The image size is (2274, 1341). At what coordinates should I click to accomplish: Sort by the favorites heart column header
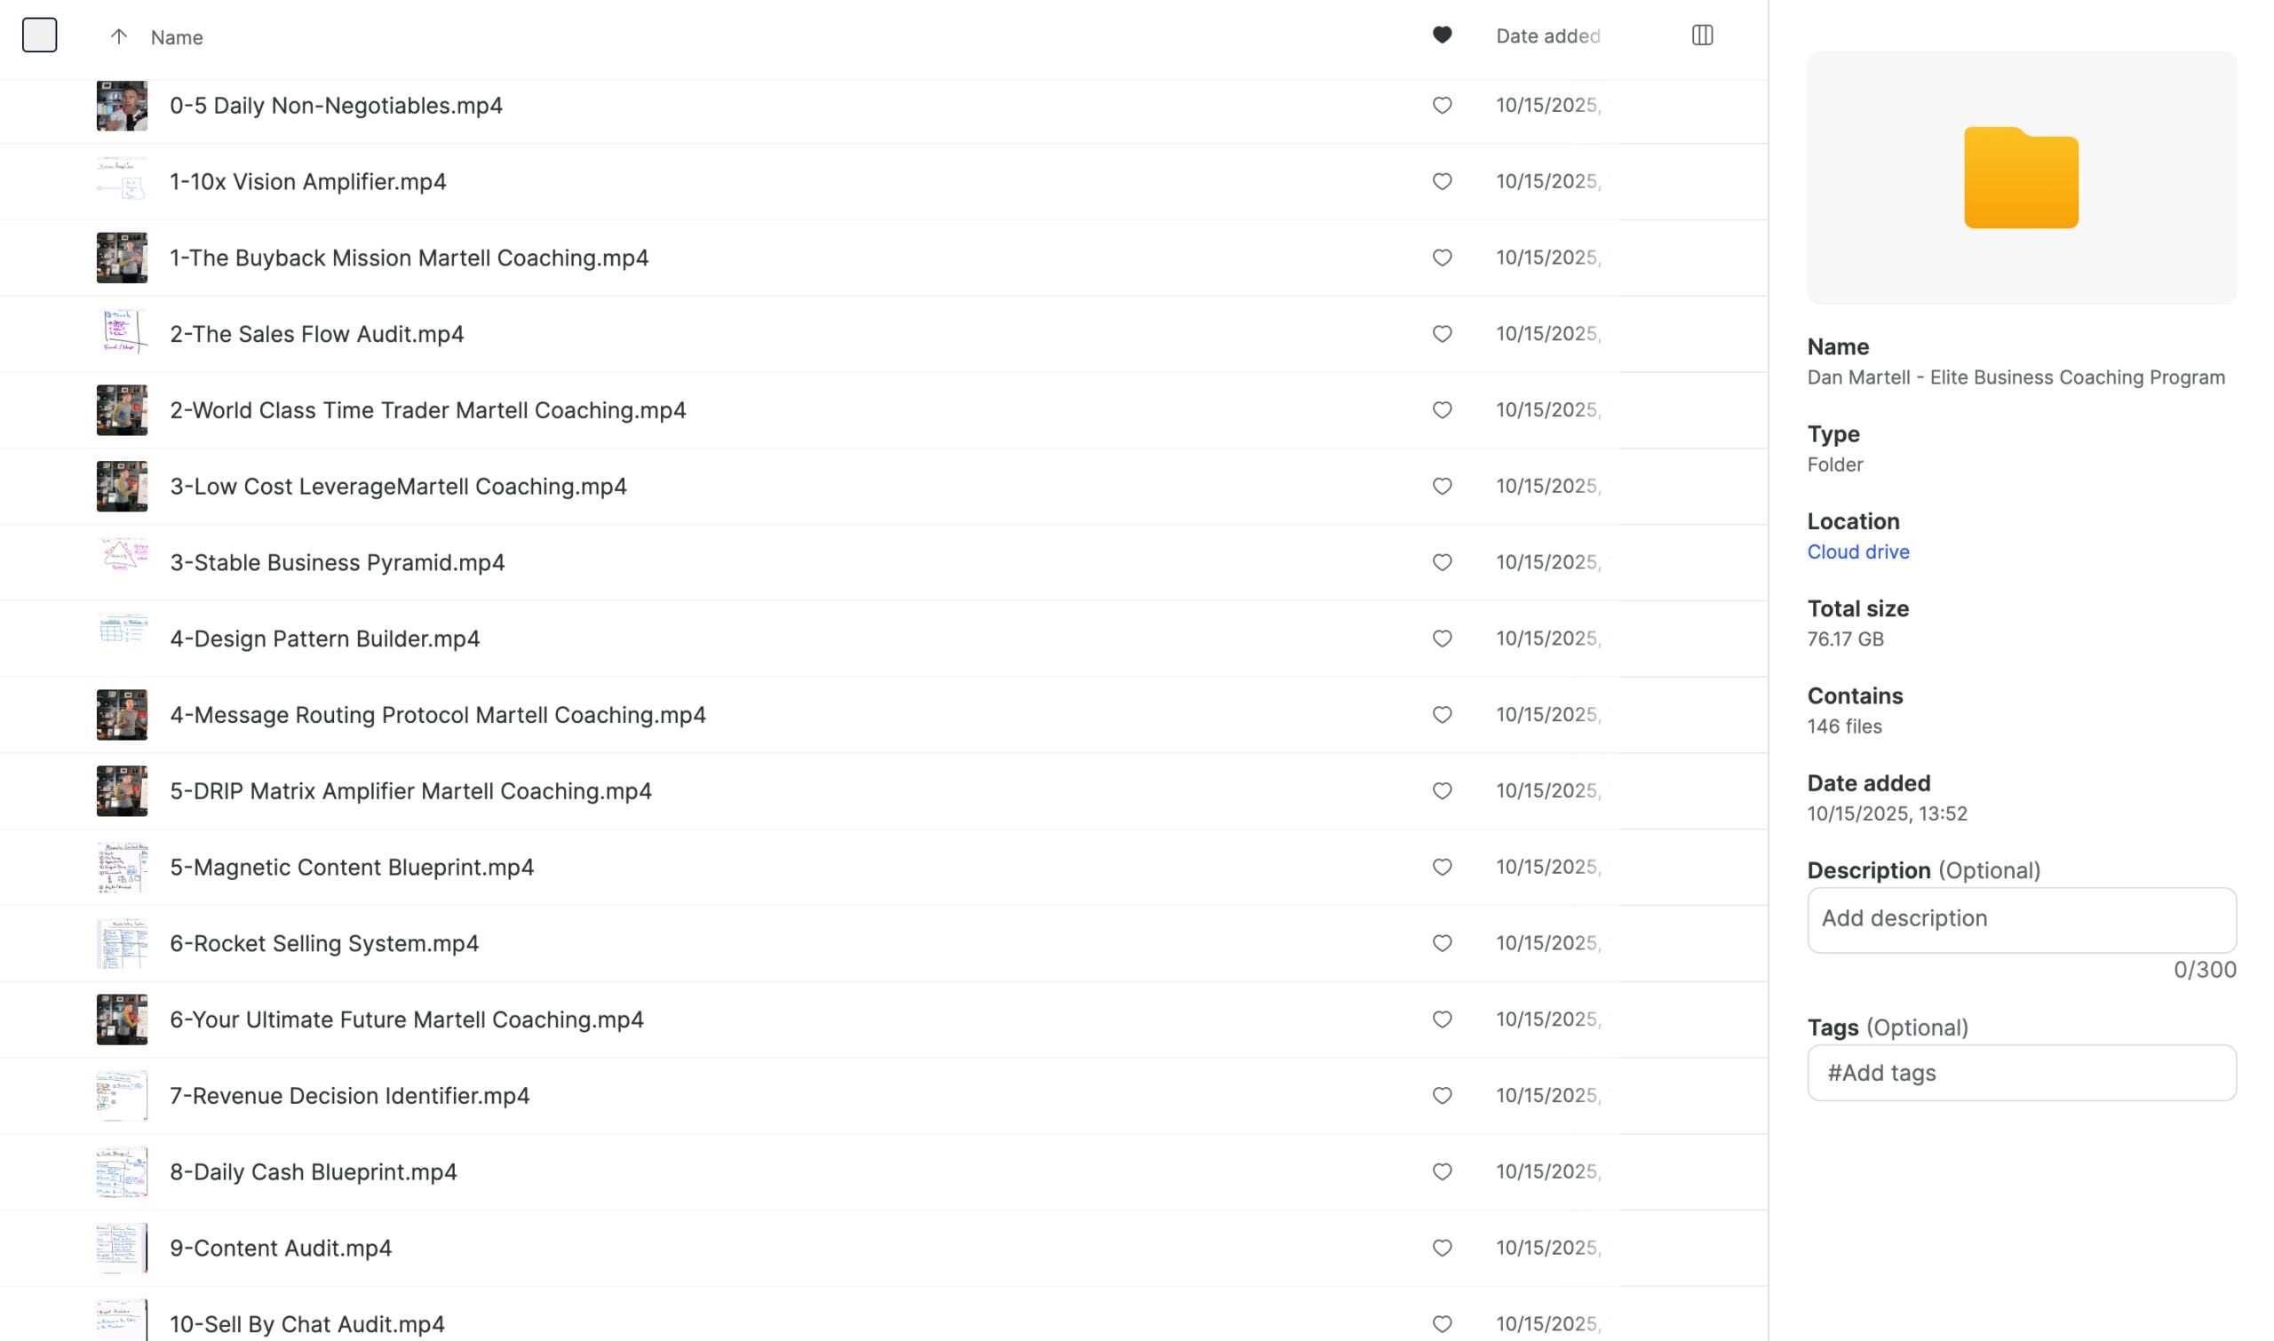pyautogui.click(x=1442, y=36)
